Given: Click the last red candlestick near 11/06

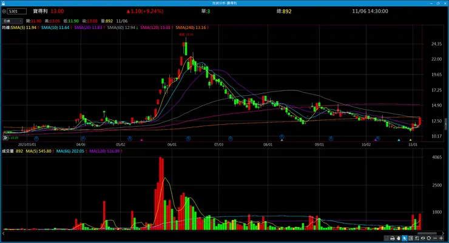Looking at the screenshot, I should (x=420, y=121).
